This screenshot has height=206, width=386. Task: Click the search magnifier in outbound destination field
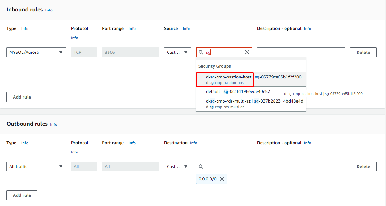coord(201,166)
